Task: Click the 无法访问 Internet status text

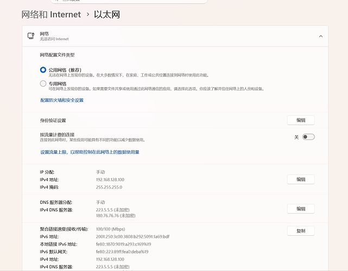Action: coord(54,39)
